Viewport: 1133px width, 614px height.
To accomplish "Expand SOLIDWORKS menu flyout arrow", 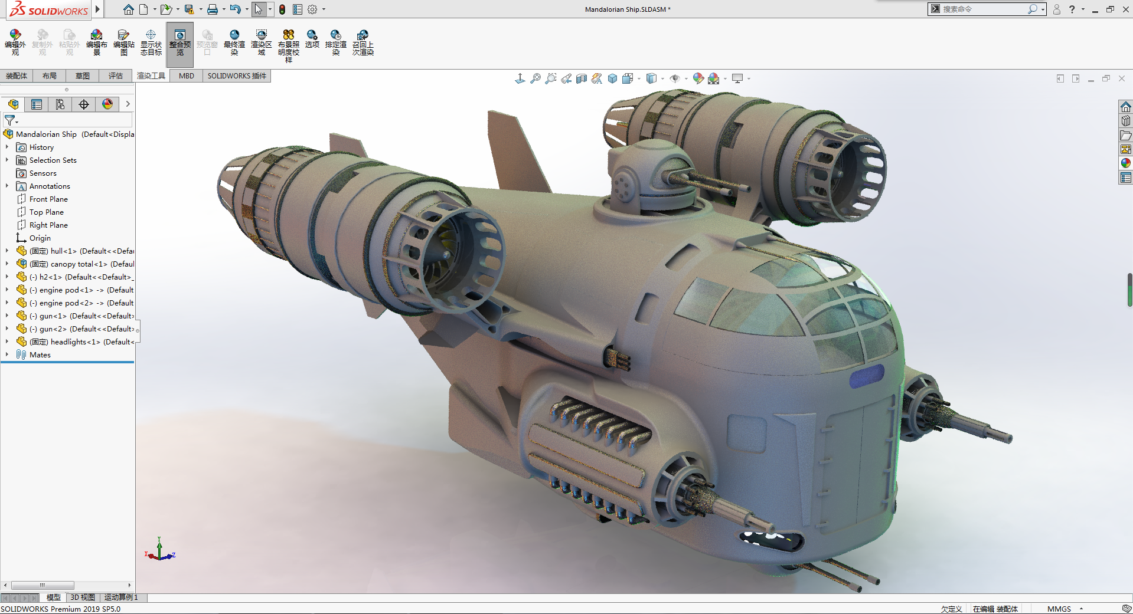I will coord(98,9).
